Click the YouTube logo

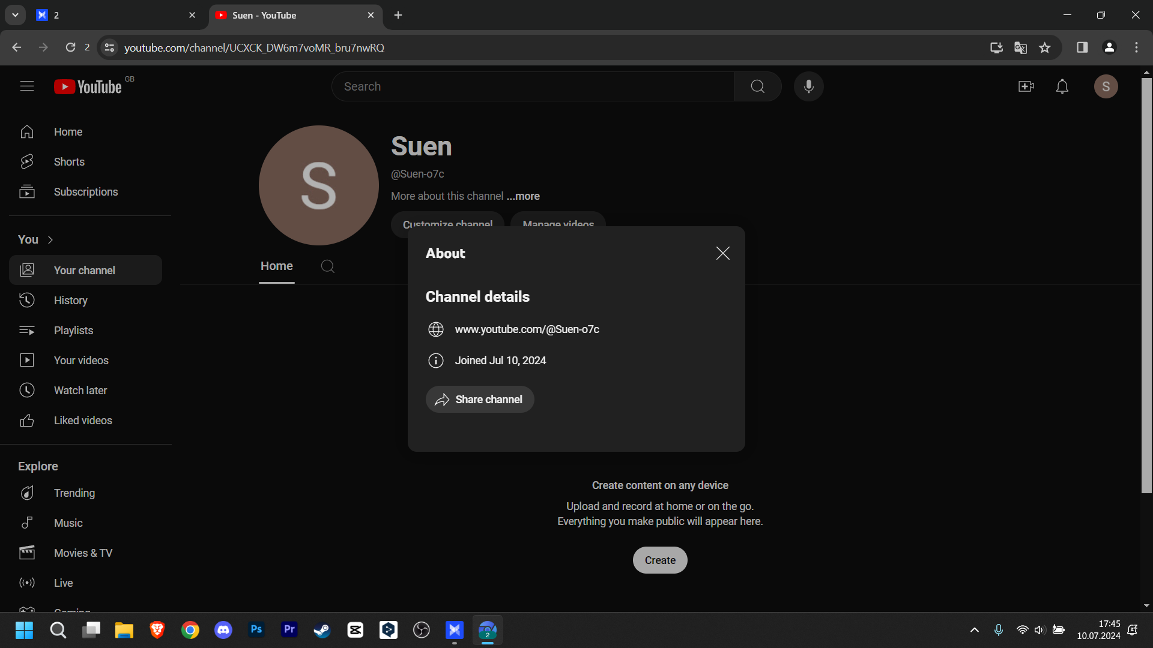(88, 87)
